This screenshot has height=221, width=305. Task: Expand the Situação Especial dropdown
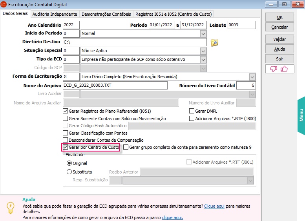point(203,51)
